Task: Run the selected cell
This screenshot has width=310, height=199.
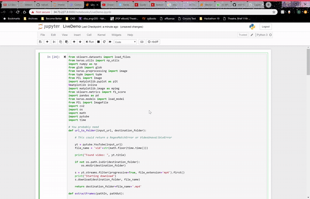Action: (x=90, y=42)
